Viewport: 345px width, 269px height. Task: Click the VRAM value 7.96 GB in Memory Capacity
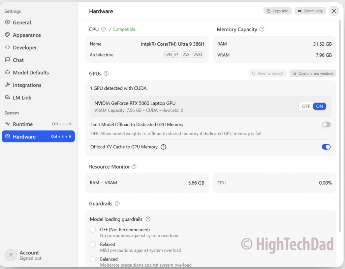[x=324, y=55]
